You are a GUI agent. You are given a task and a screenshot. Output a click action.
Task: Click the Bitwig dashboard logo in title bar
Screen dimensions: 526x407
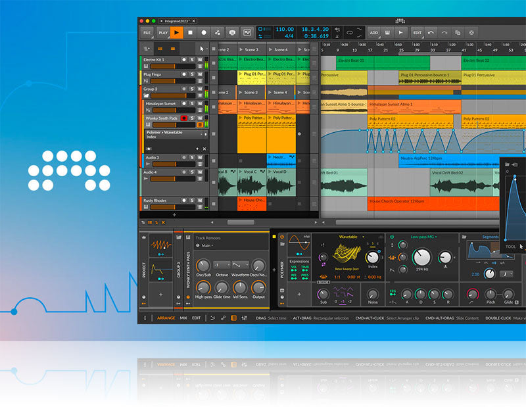(400, 21)
